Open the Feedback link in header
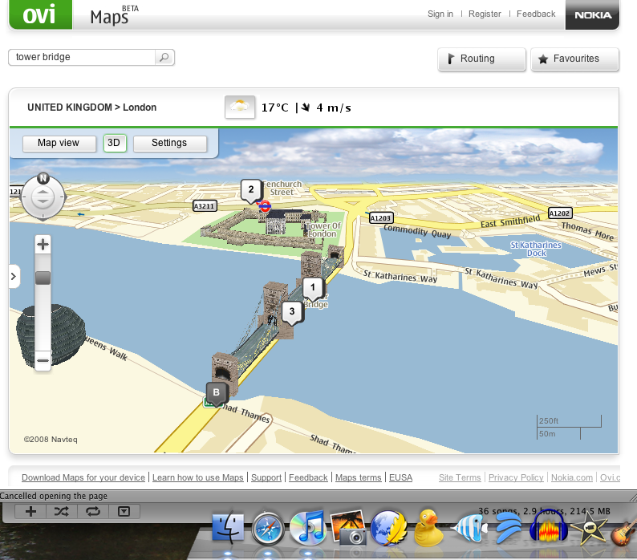This screenshot has width=637, height=560. coord(536,14)
